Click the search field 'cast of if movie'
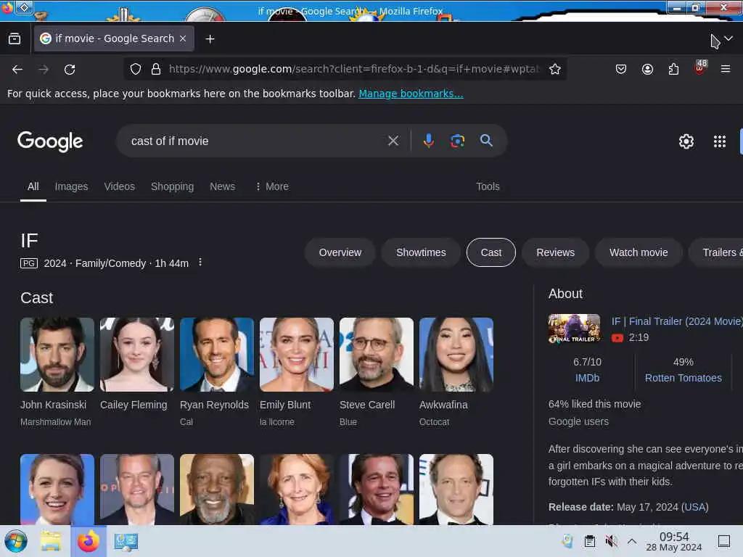This screenshot has height=557, width=743. pos(255,141)
